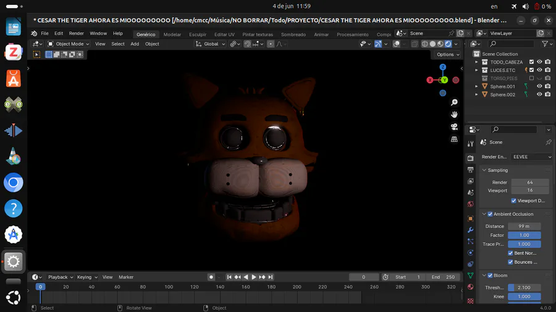Toggle camera view icon in viewport
The image size is (556, 312).
(454, 127)
